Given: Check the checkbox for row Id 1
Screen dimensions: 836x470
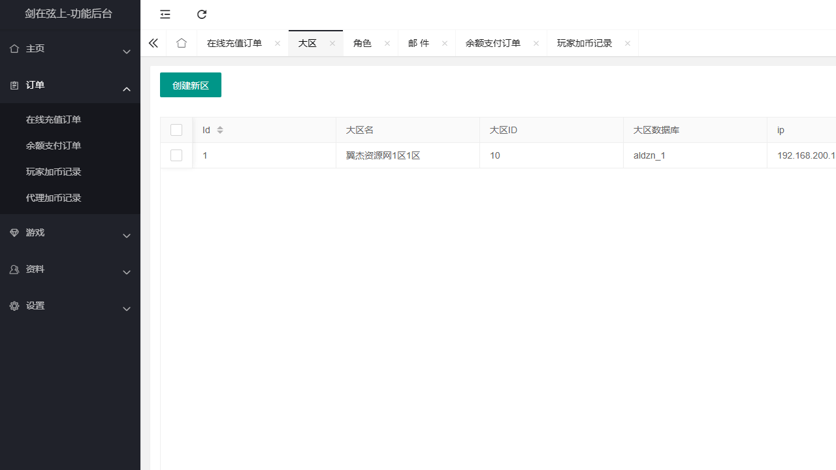Looking at the screenshot, I should [x=176, y=155].
